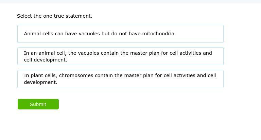Mark the animal vacuoles master plan statement
This screenshot has width=261, height=140.
pos(120,56)
